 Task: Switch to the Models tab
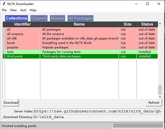[57, 18]
